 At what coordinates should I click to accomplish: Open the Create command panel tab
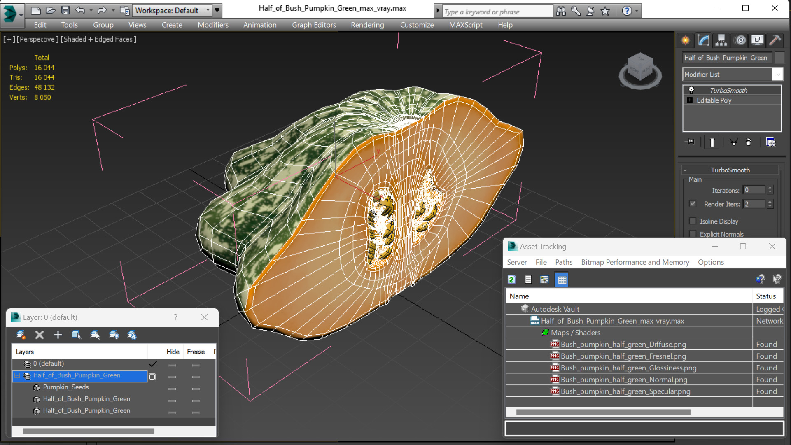[686, 40]
